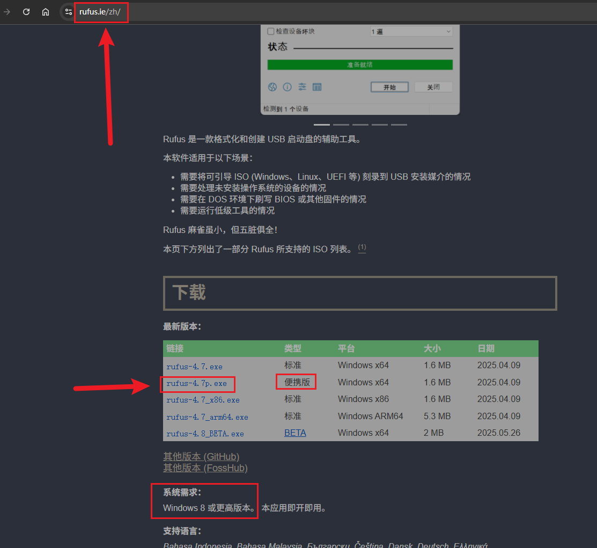The image size is (597, 548).
Task: Download rufus-4.7.exe
Action: (194, 367)
